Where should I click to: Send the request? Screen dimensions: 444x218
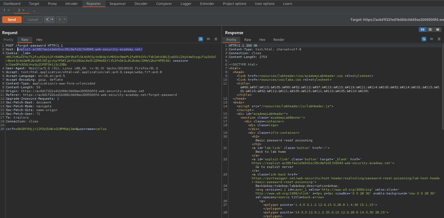[12, 19]
